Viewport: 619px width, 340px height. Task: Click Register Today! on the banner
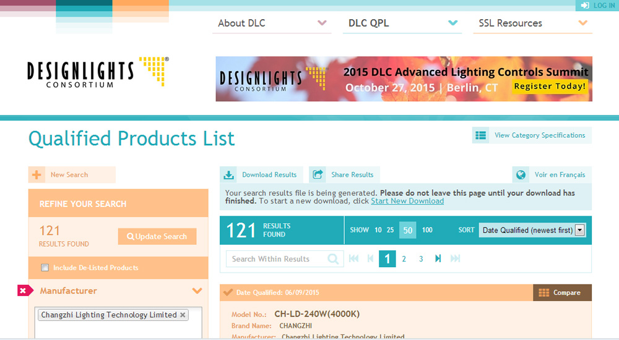coord(550,86)
